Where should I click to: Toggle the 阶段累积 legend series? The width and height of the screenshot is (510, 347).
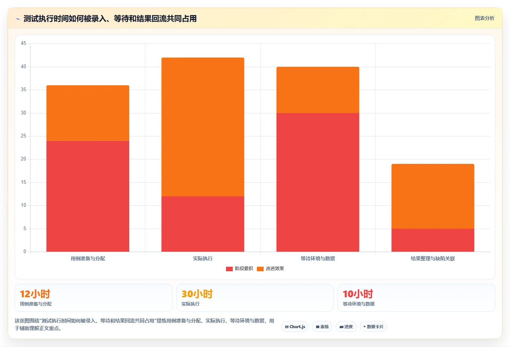[240, 269]
